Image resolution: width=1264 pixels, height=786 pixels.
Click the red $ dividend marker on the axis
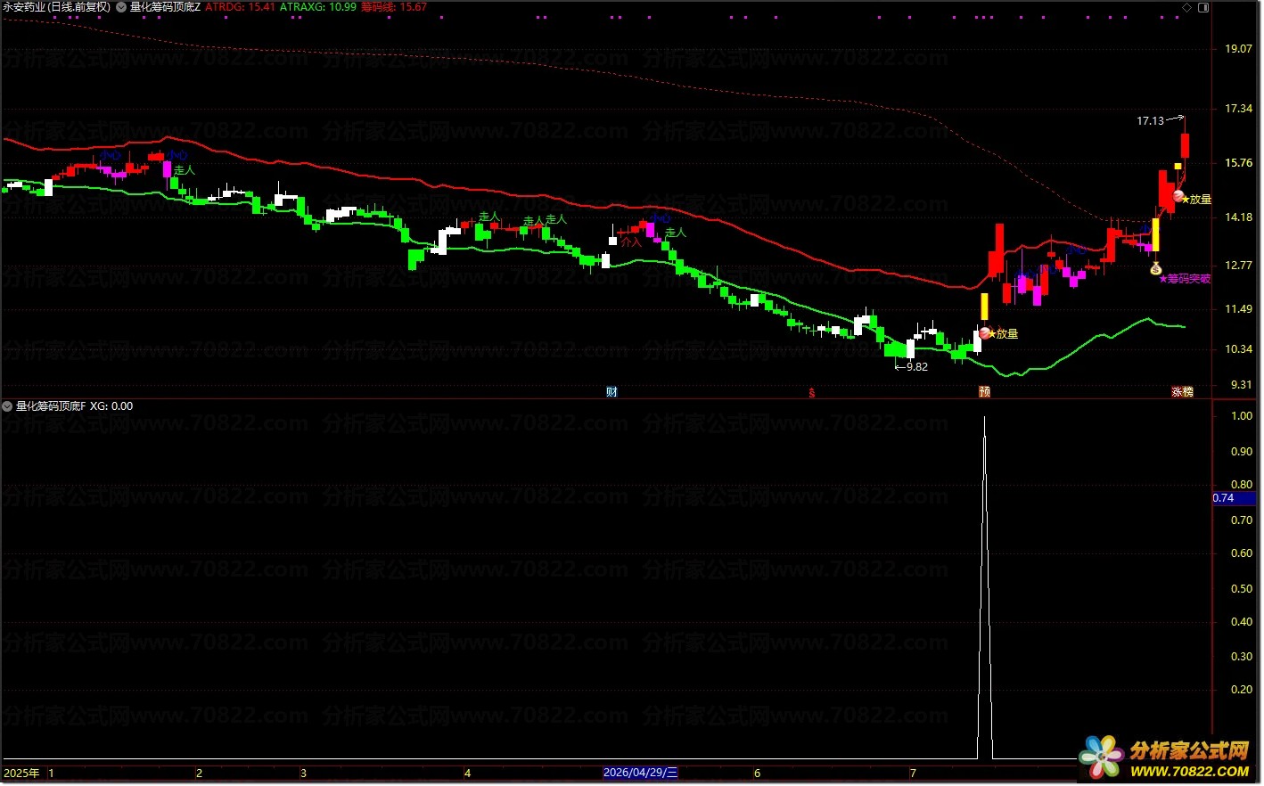point(811,393)
